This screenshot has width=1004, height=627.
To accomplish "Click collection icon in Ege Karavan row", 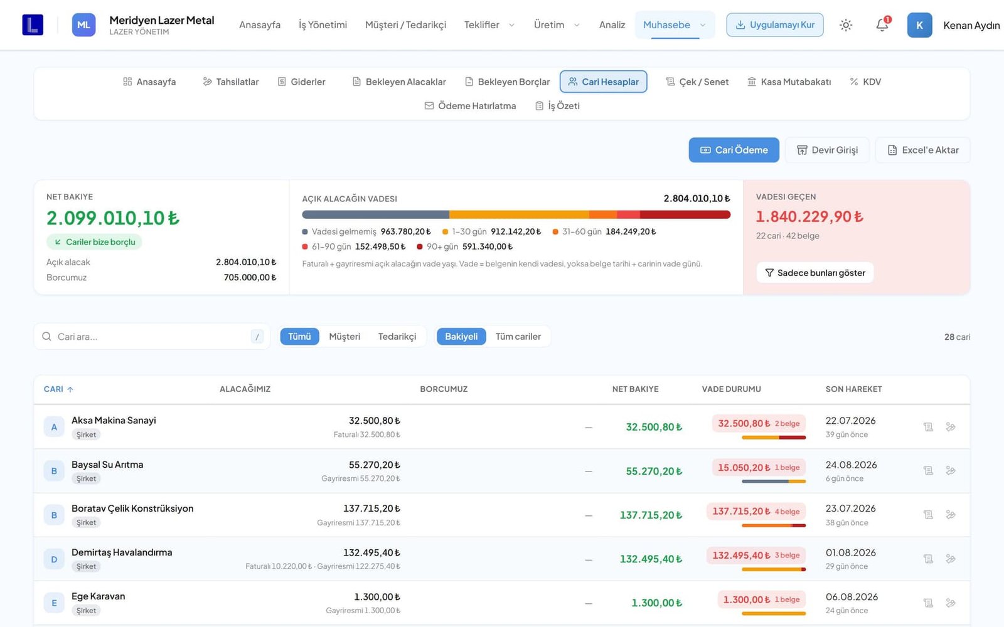I will [951, 603].
